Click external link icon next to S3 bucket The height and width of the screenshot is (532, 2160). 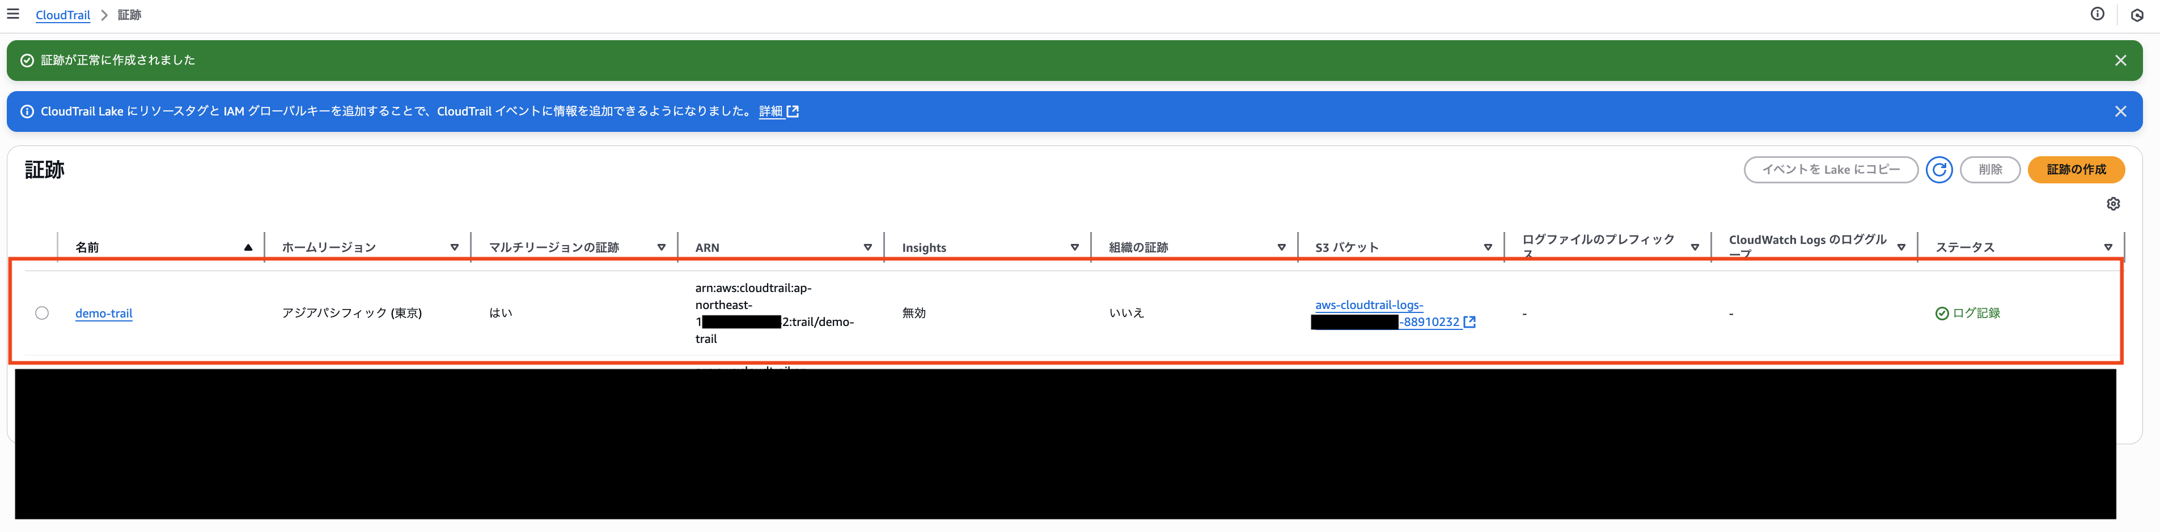[x=1469, y=322]
